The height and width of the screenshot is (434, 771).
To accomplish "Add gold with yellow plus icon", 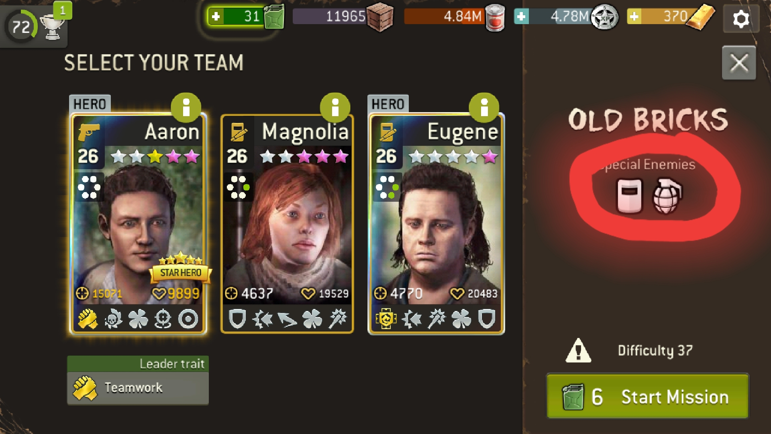I will tap(634, 16).
